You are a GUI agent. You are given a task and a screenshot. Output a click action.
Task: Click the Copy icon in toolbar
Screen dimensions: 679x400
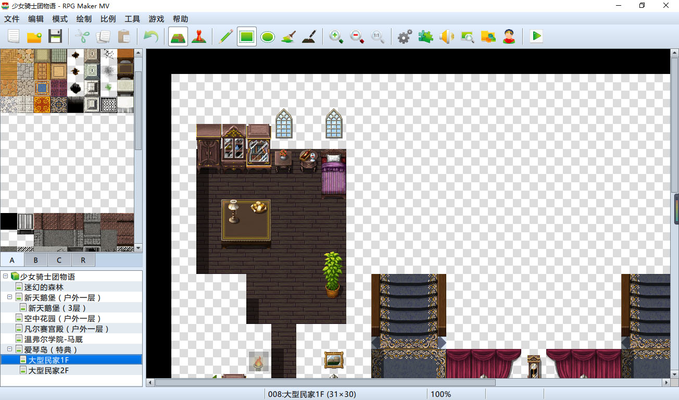(103, 36)
